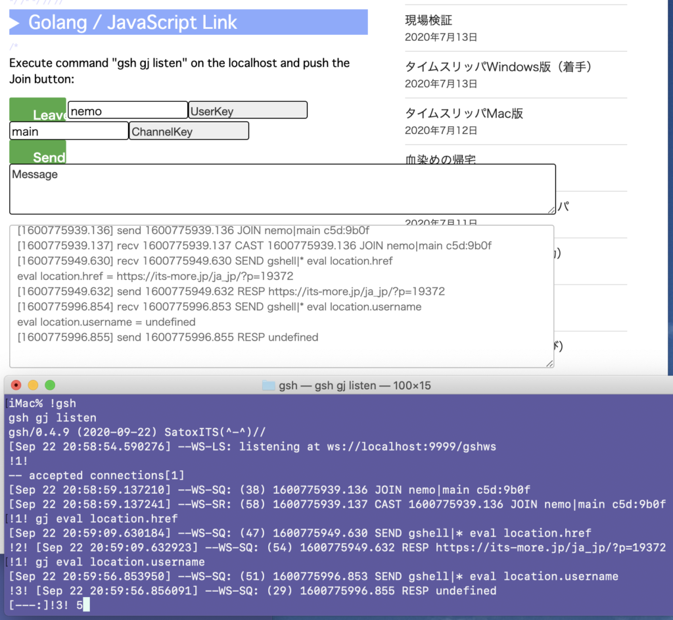The image size is (673, 620).
Task: Minimize the gsh terminal with yellow button
Action: click(33, 385)
